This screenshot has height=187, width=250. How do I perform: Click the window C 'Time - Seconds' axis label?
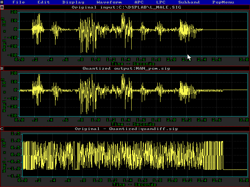tap(135, 184)
